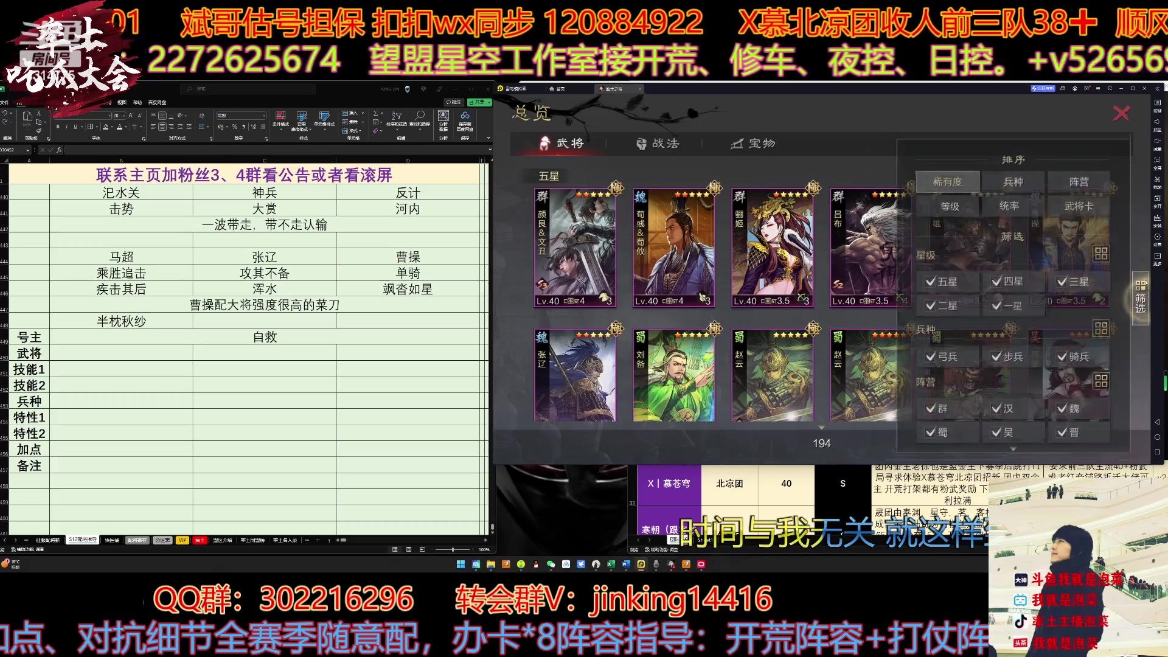Open the number format 常规 dropdown
Image resolution: width=1168 pixels, height=657 pixels.
click(x=264, y=116)
